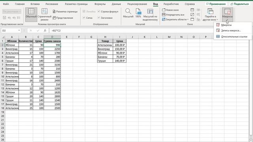Expand the Name Box dropdown arrow
The width and height of the screenshot is (253, 142).
[19, 30]
